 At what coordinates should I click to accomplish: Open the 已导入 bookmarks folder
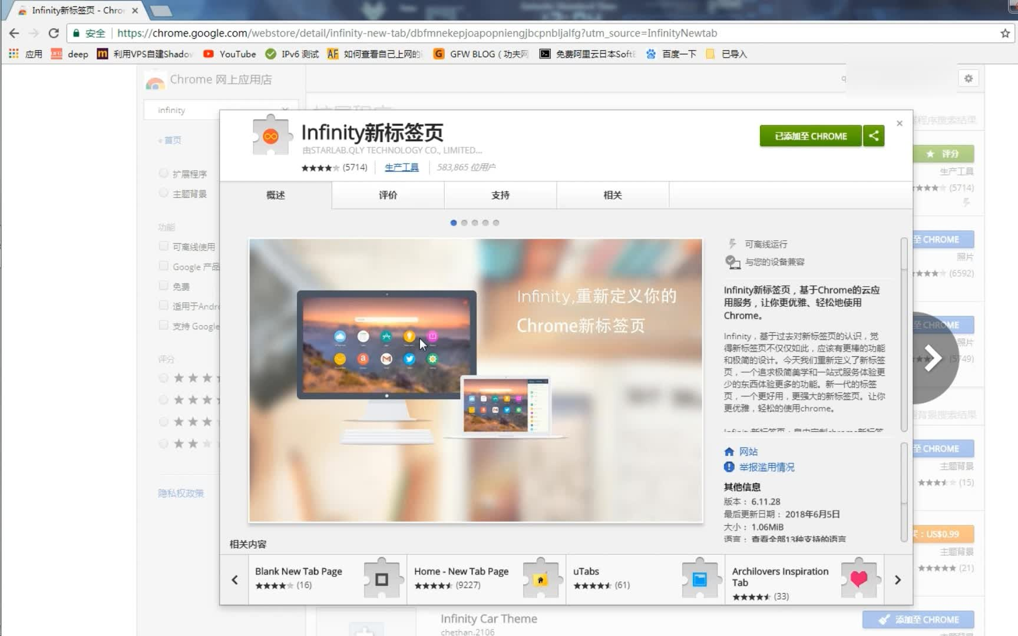click(726, 54)
